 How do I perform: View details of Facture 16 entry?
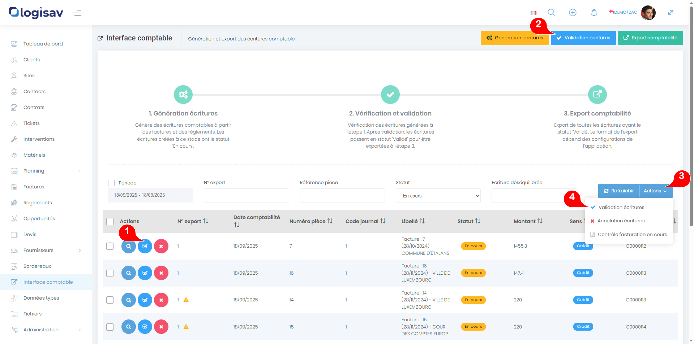coord(129,273)
